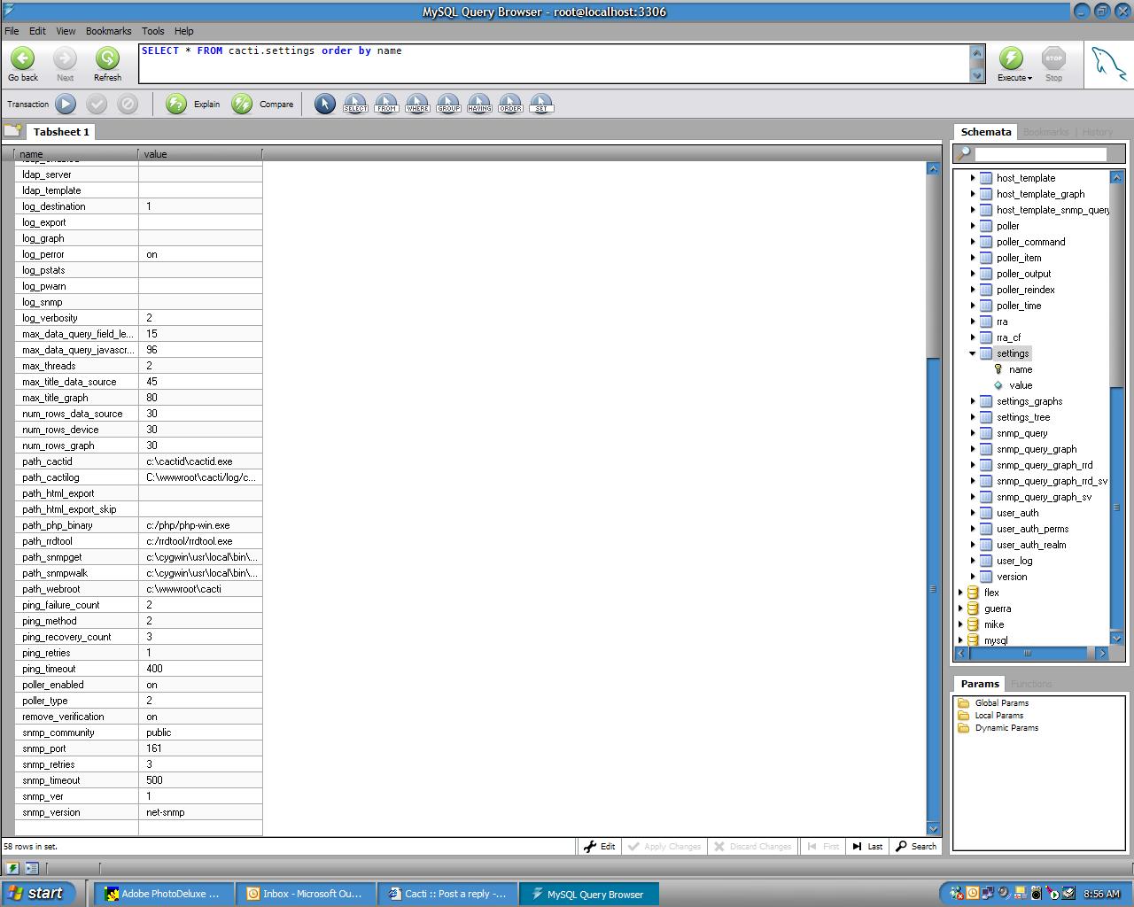Open the Edit menu
The width and height of the screenshot is (1134, 907).
click(x=37, y=31)
